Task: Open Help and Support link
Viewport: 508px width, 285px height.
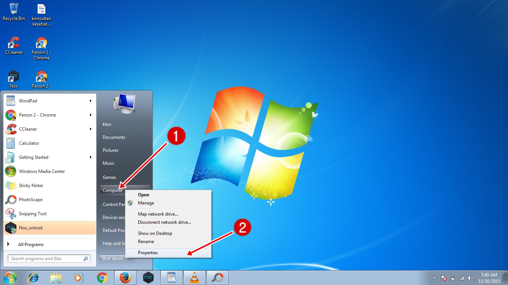Action: click(x=113, y=243)
